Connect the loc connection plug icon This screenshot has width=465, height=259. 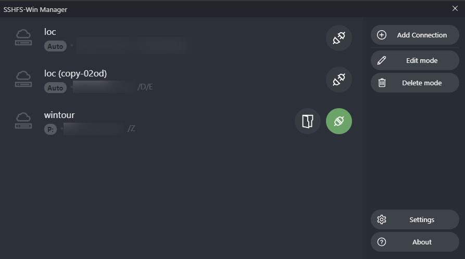click(x=339, y=38)
